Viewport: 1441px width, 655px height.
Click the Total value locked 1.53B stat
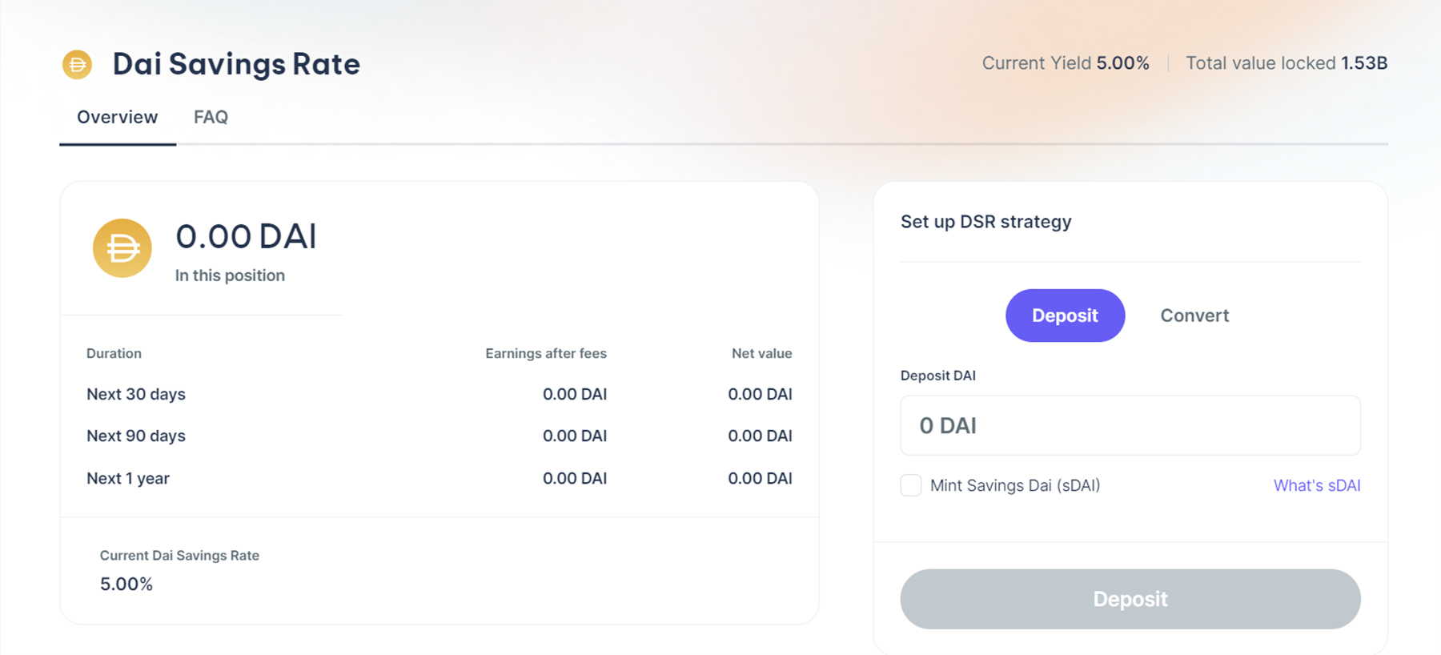coord(1286,63)
